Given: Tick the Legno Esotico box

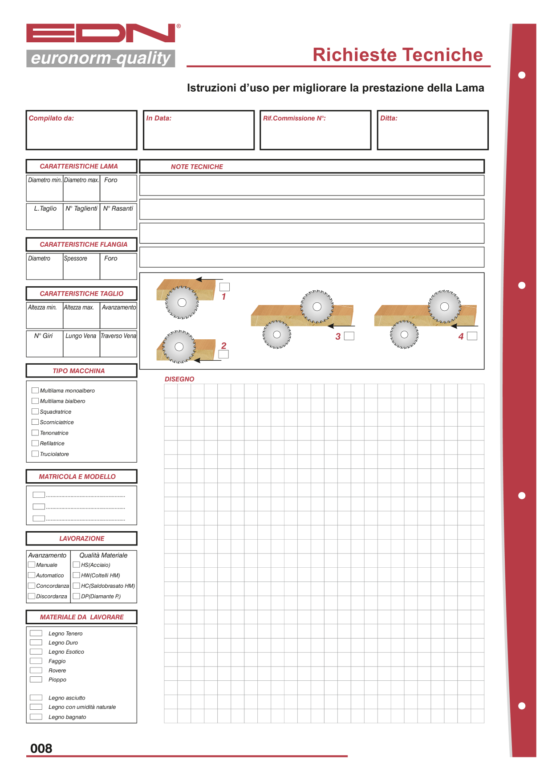Looking at the screenshot, I should (36, 652).
